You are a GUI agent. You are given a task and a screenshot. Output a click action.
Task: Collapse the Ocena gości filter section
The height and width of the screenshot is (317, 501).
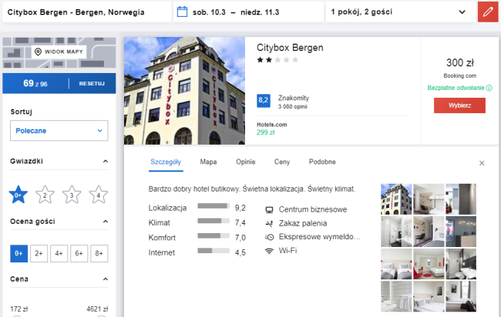[105, 222]
